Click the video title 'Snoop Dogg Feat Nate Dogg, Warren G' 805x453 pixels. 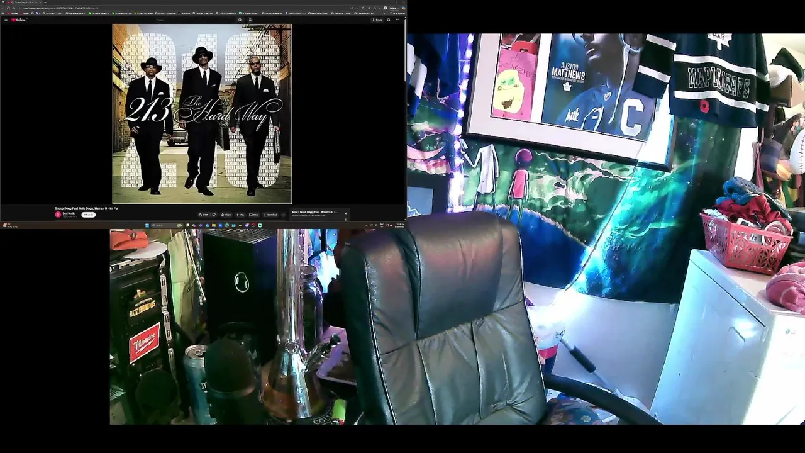click(86, 208)
